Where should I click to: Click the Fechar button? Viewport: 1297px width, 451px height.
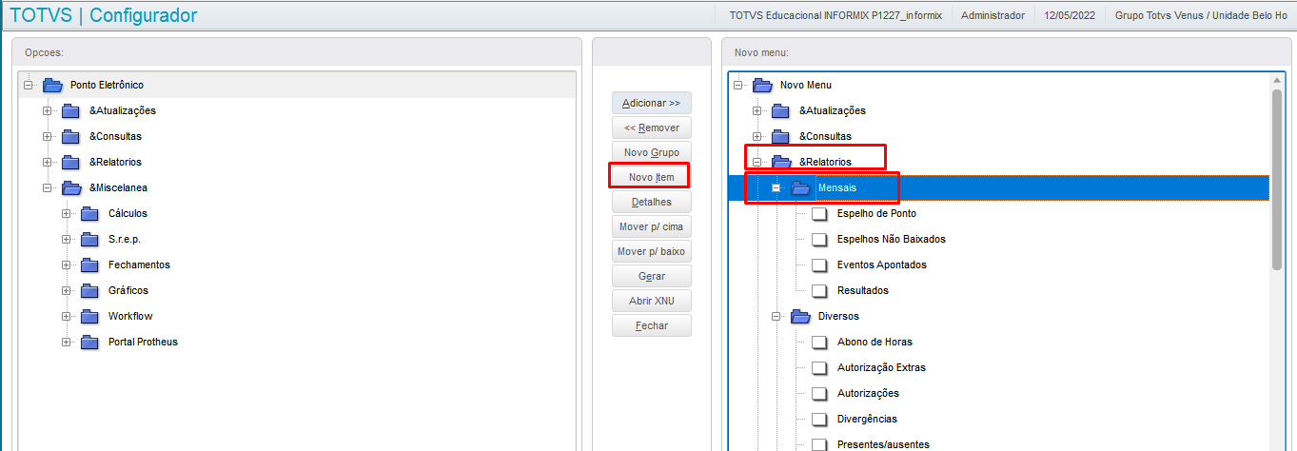[x=652, y=325]
